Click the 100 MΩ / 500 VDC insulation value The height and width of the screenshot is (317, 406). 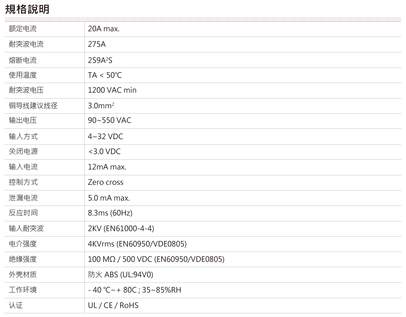(x=156, y=259)
